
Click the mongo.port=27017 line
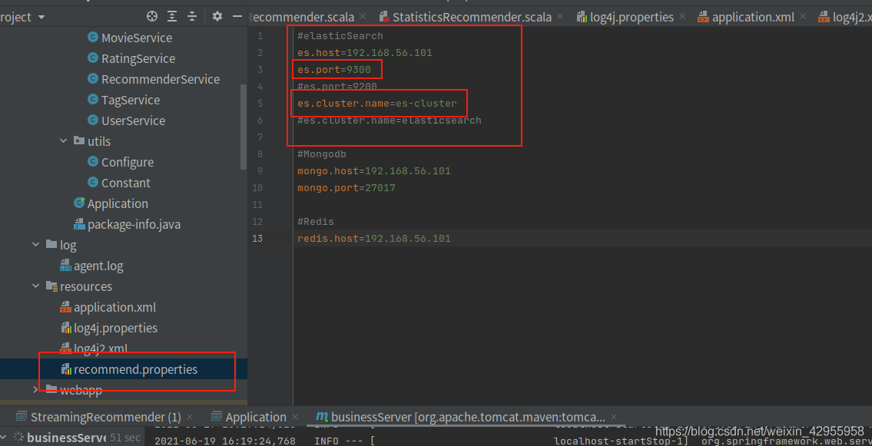pos(346,188)
